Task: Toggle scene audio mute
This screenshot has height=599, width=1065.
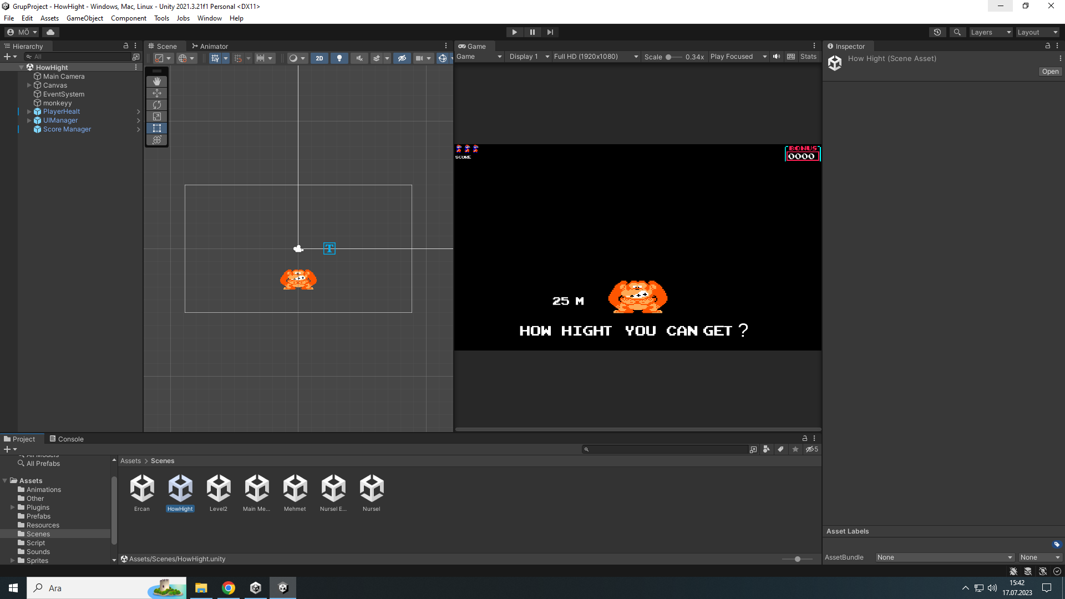Action: tap(359, 58)
